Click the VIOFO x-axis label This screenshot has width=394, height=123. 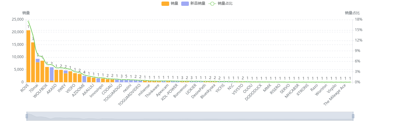tap(71, 88)
